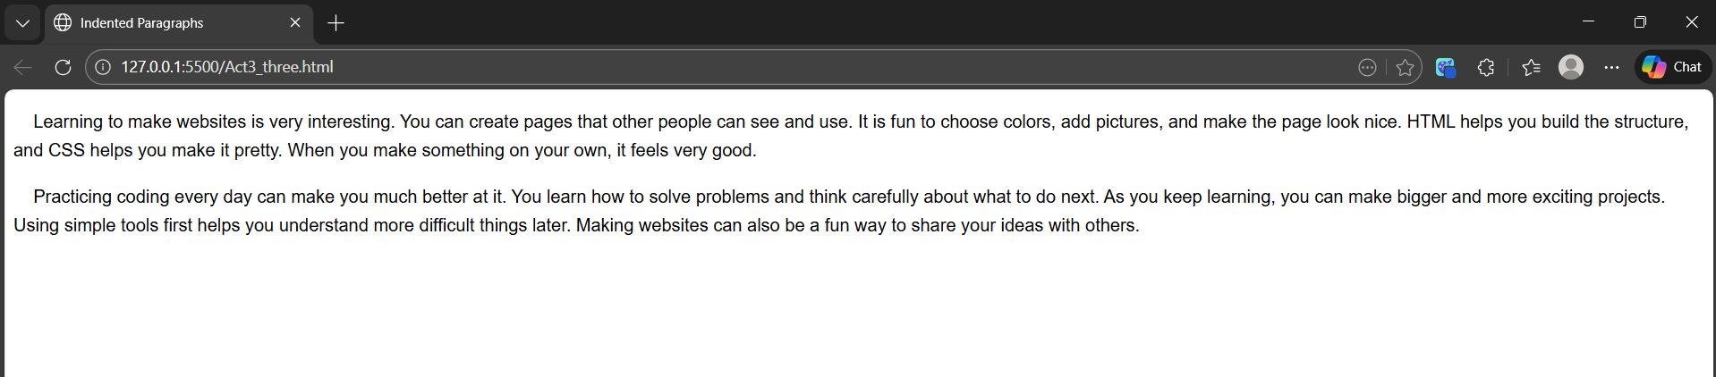
Task: Click the back navigation arrow
Action: click(x=23, y=67)
